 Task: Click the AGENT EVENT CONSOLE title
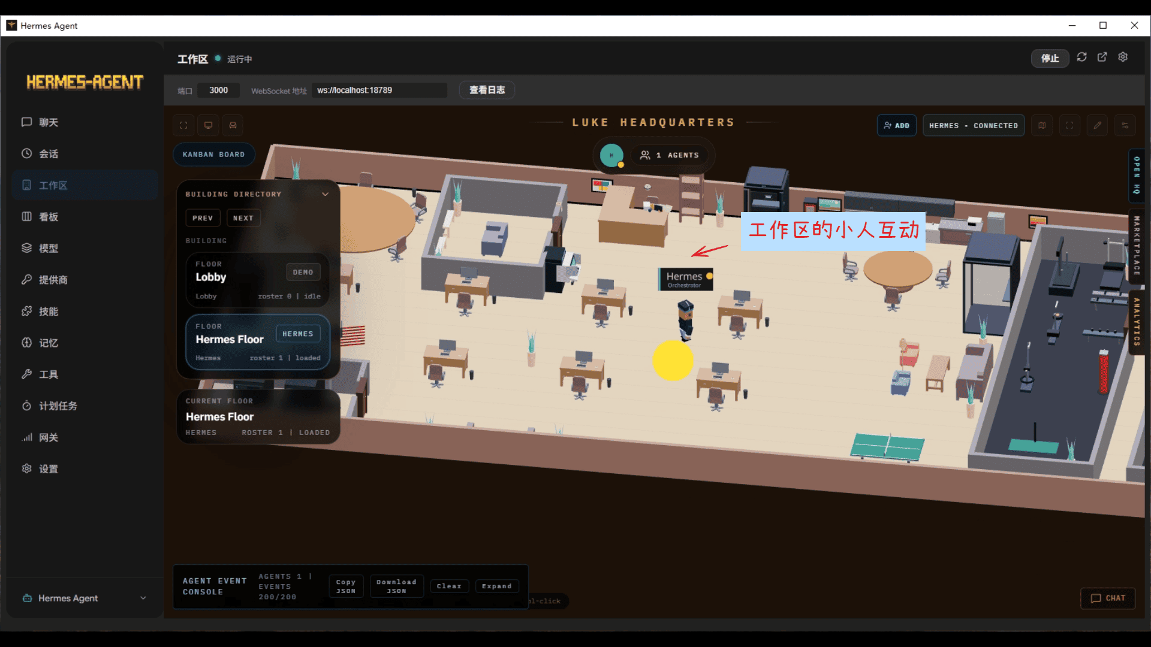(x=215, y=586)
